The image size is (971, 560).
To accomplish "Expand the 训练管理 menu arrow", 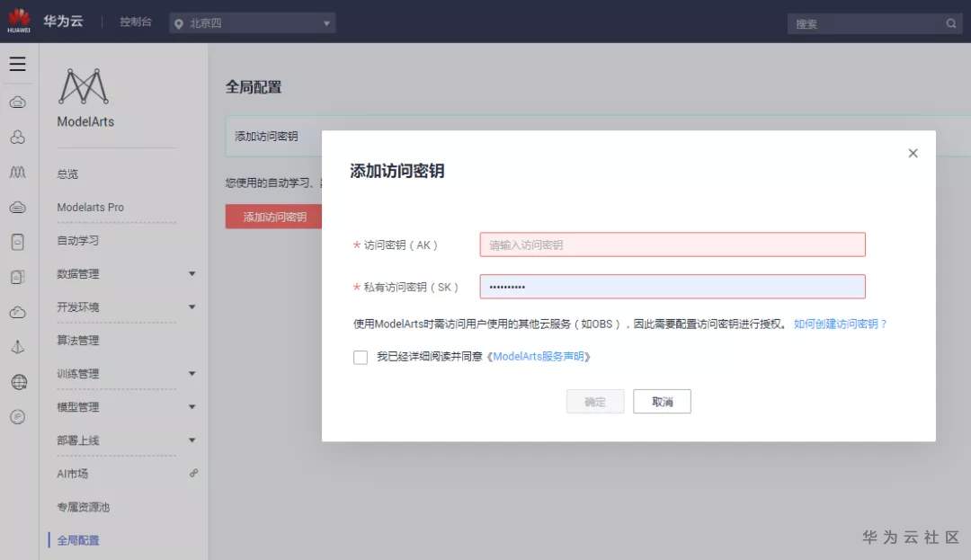I will coord(192,373).
